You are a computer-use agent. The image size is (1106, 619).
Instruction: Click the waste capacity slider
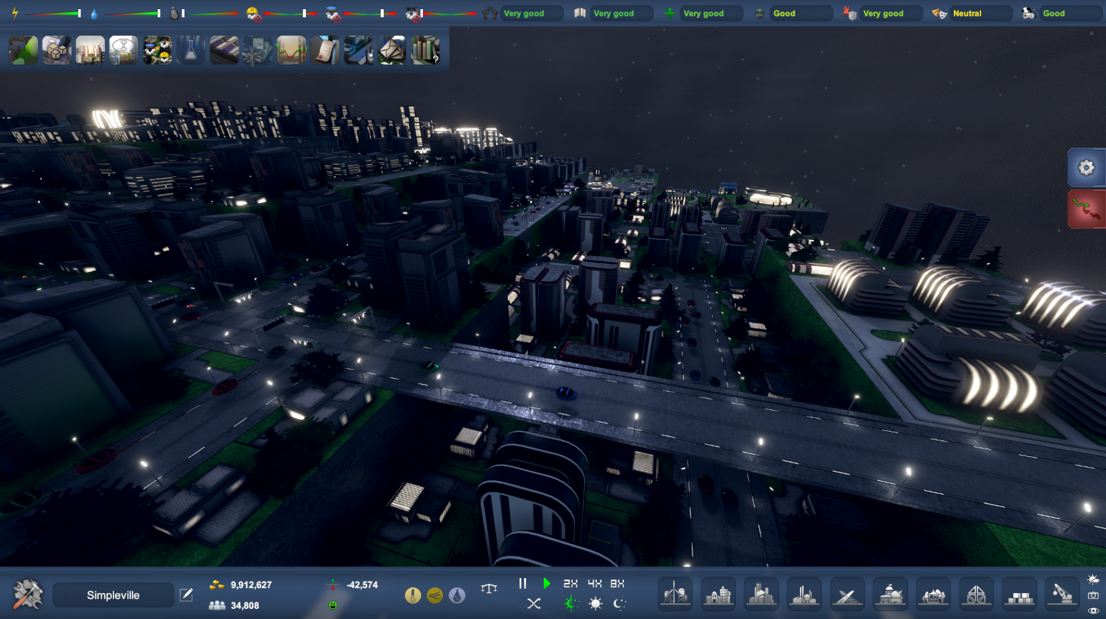210,13
